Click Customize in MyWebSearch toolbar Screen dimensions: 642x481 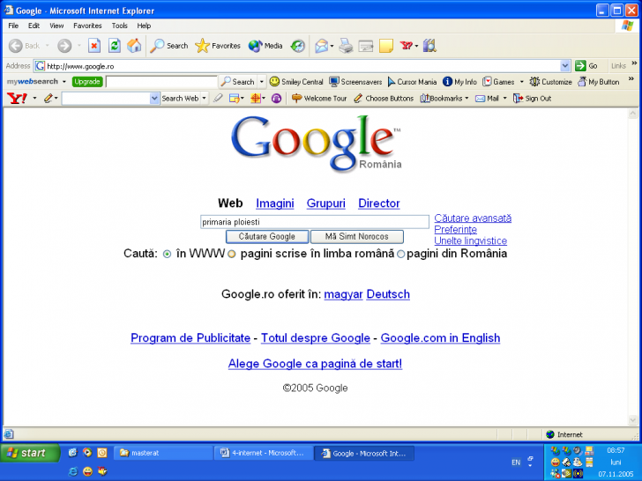tap(550, 81)
